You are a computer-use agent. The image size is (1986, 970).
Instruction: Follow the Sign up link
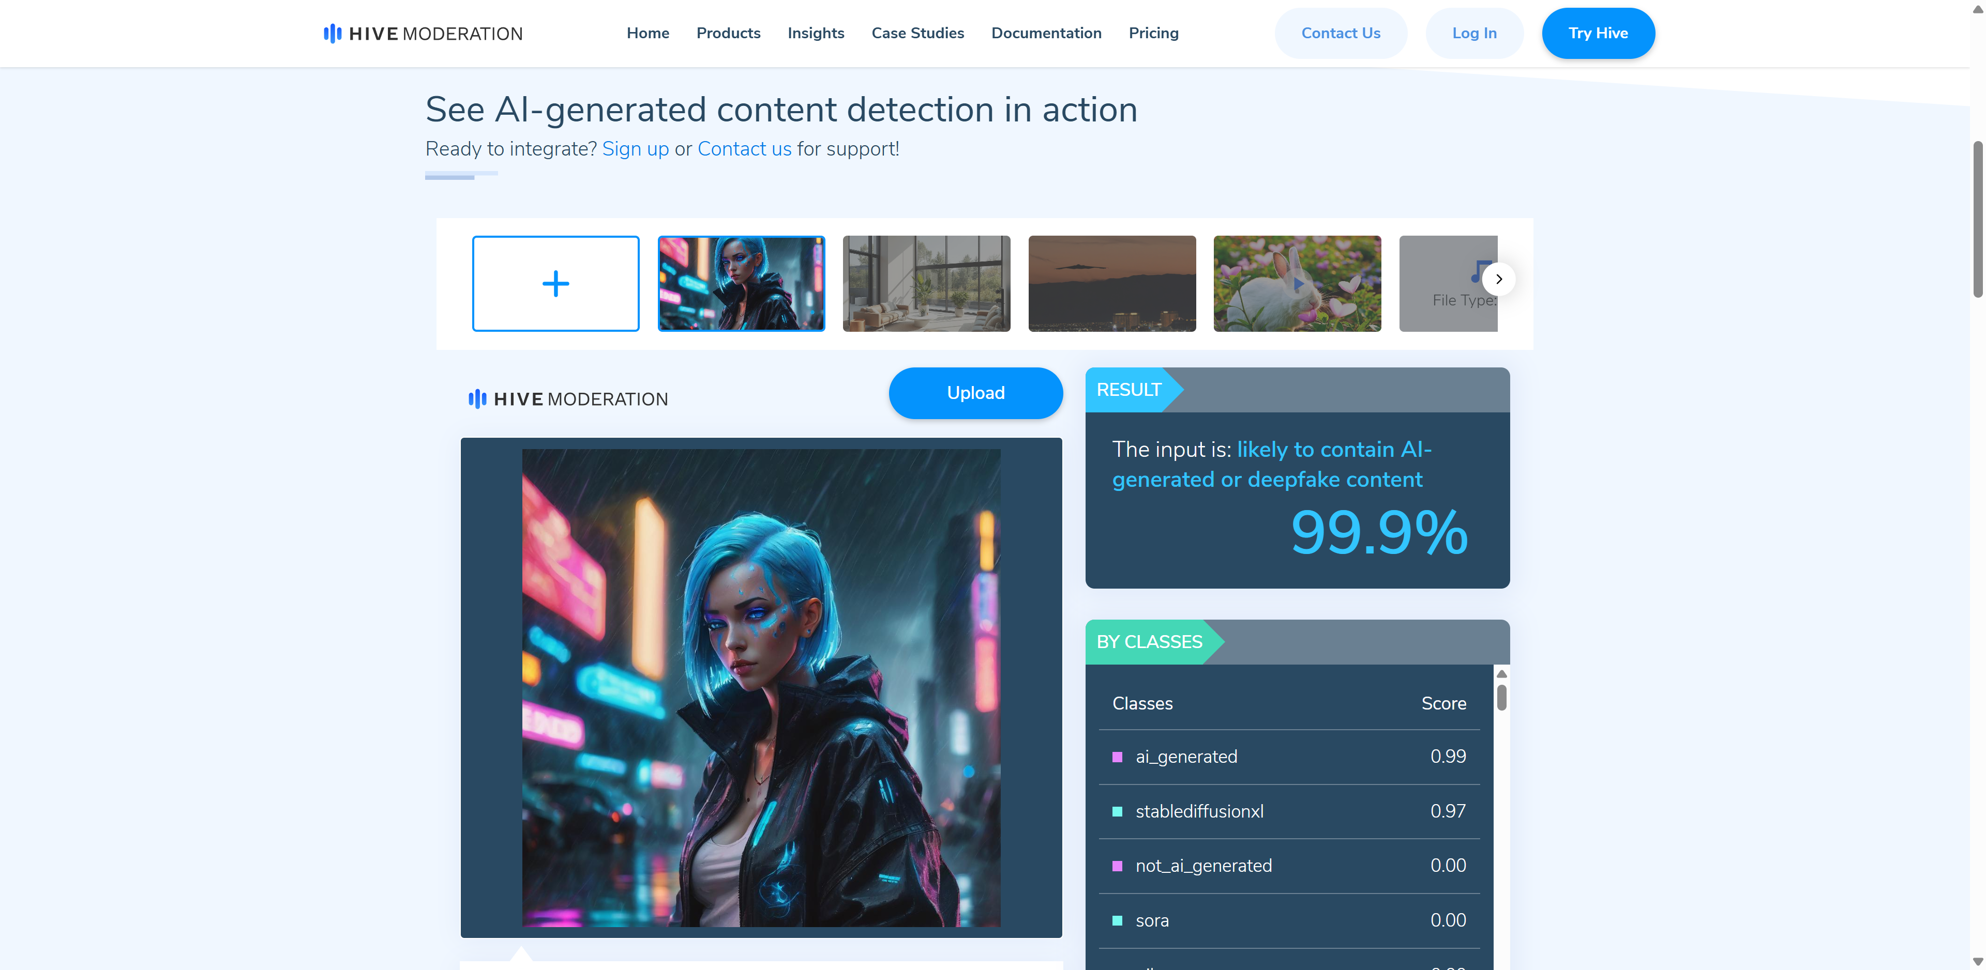tap(635, 149)
